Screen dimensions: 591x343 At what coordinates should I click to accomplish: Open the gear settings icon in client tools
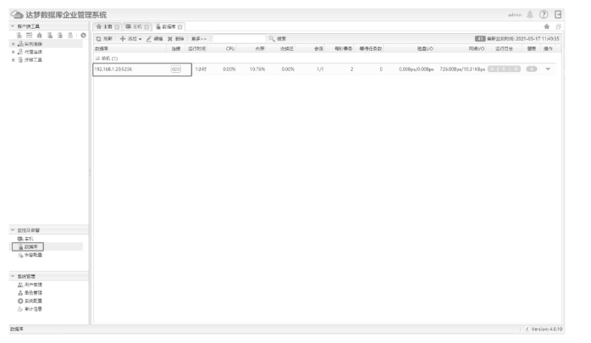[83, 35]
